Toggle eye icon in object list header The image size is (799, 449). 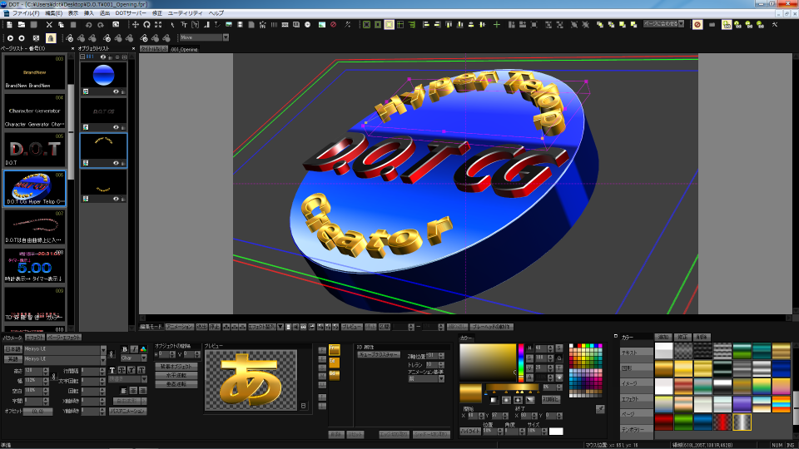point(103,57)
